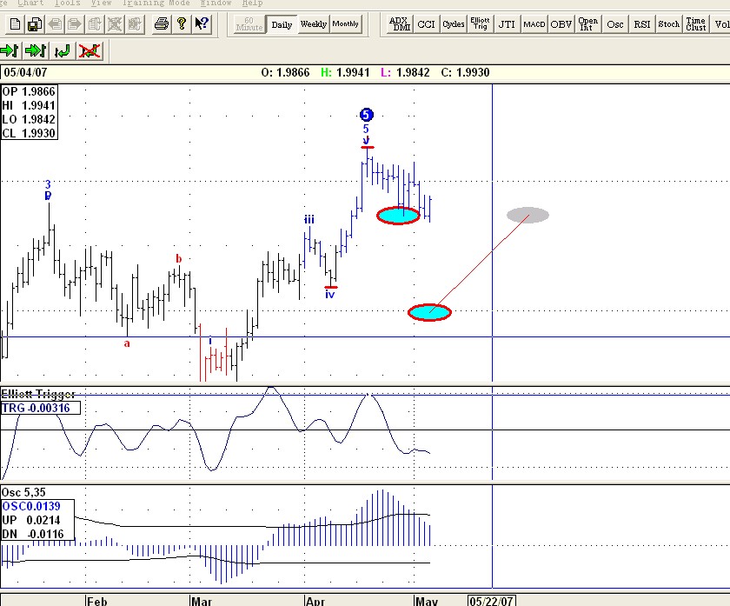The height and width of the screenshot is (606, 730).
Task: Select the 60 Minute timeframe
Action: [x=249, y=24]
